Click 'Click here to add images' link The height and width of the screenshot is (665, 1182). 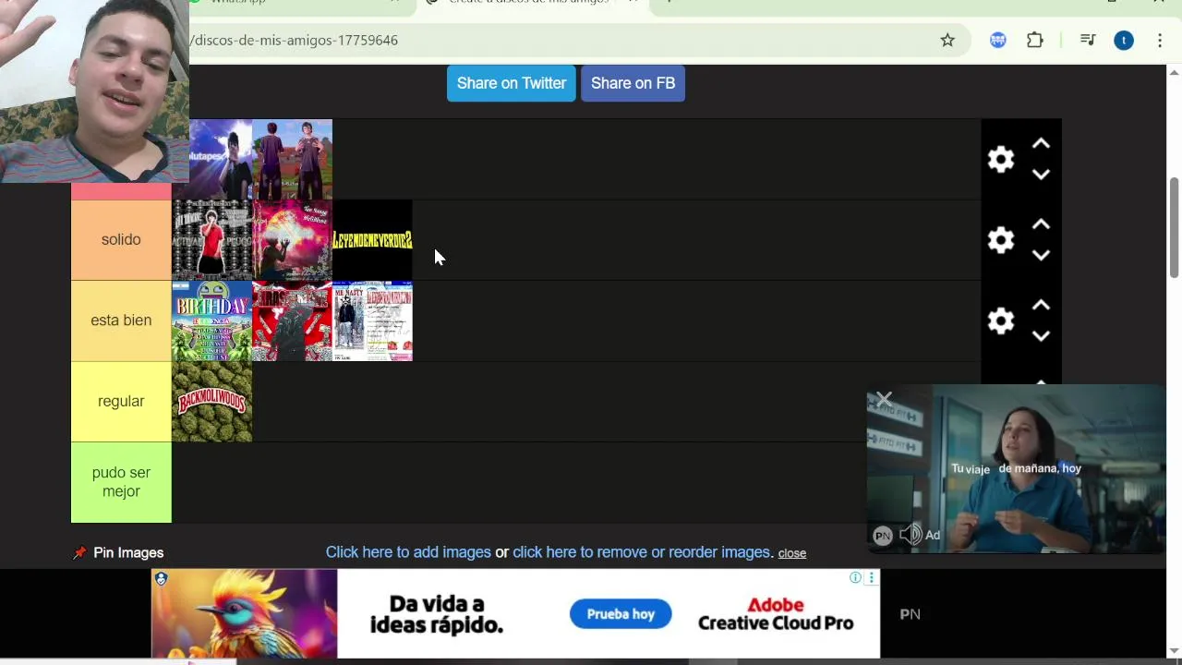coord(408,552)
